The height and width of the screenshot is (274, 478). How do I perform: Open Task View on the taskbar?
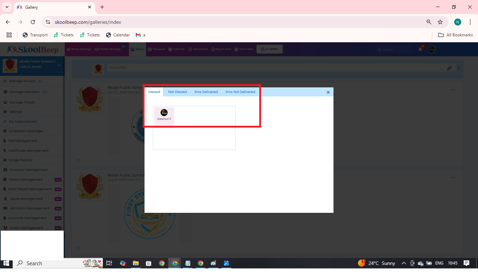[109, 263]
